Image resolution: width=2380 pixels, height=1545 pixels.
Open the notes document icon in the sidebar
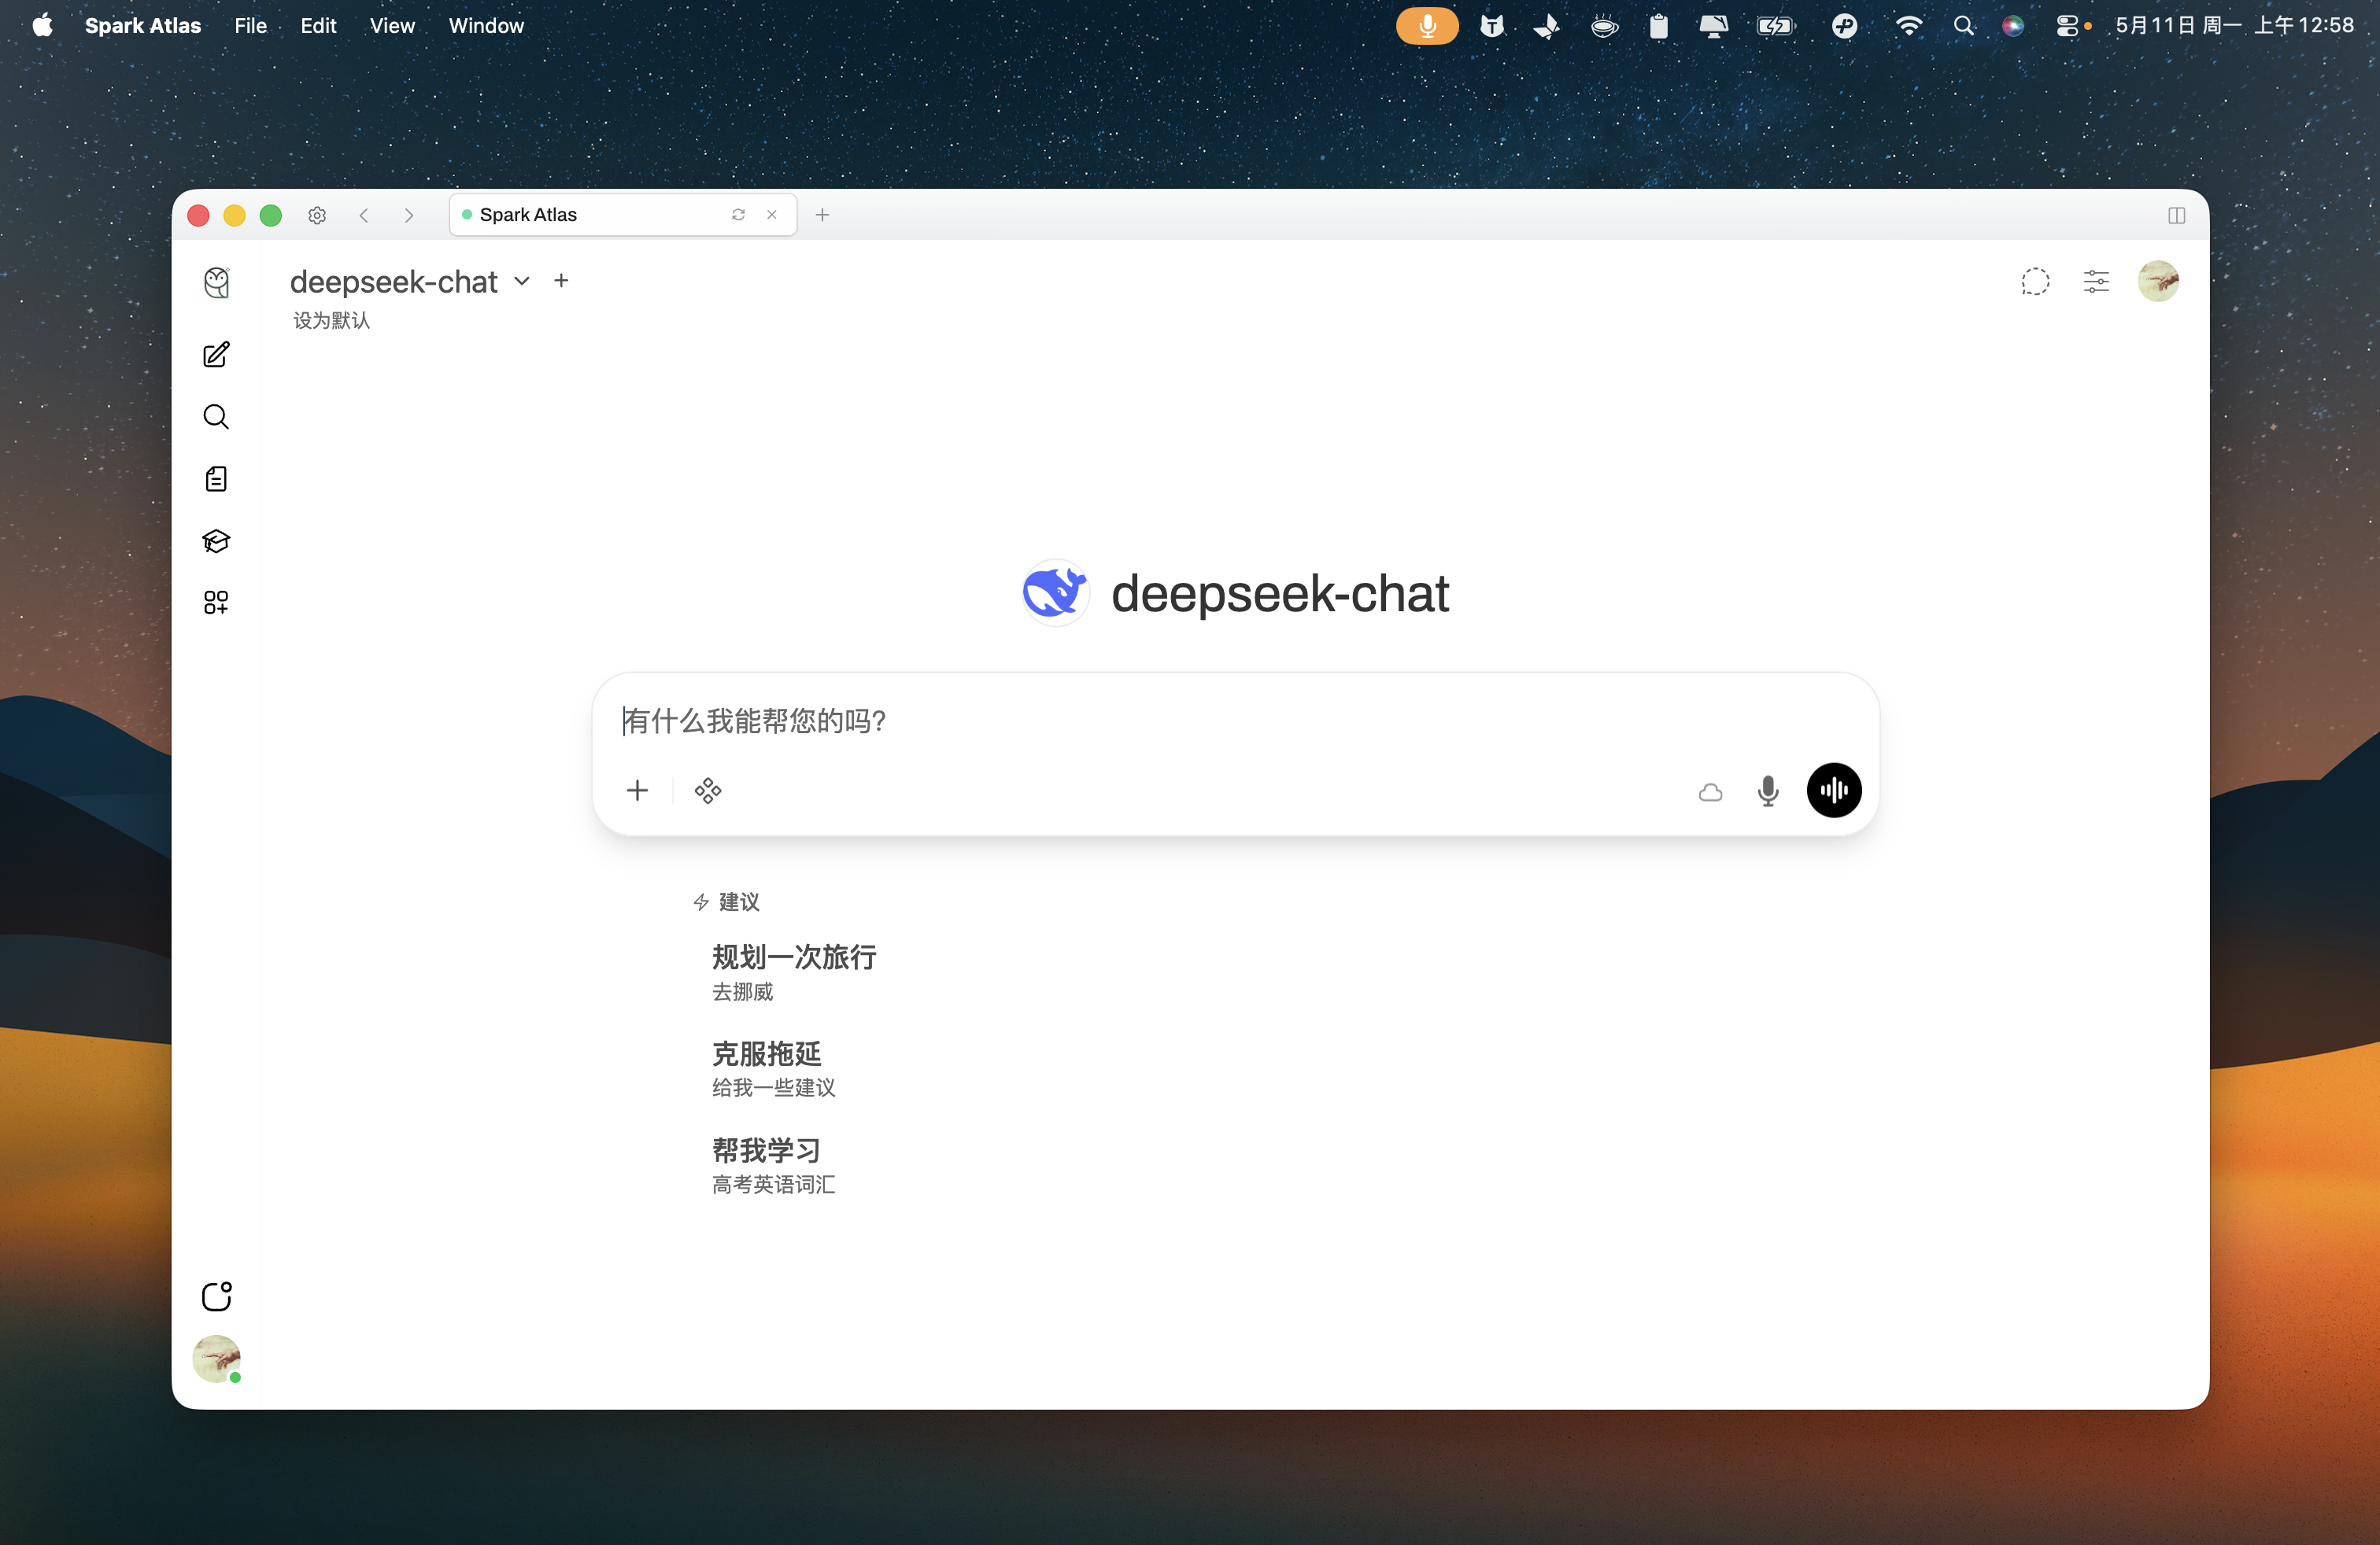[x=216, y=479]
